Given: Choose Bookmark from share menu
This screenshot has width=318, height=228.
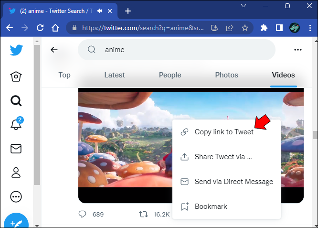Looking at the screenshot, I should coord(226,206).
